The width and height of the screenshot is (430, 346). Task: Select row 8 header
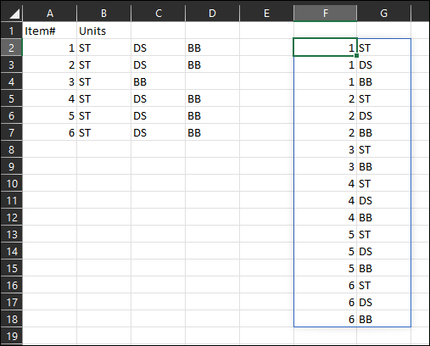(x=11, y=149)
